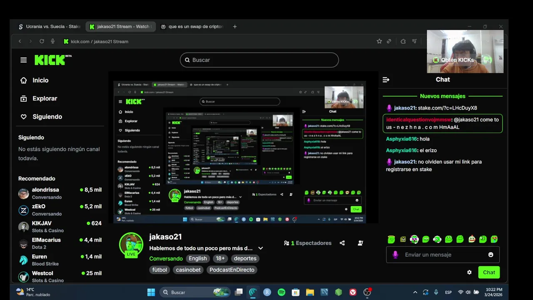Open the Conversando category link
The height and width of the screenshot is (300, 533).
tap(166, 258)
